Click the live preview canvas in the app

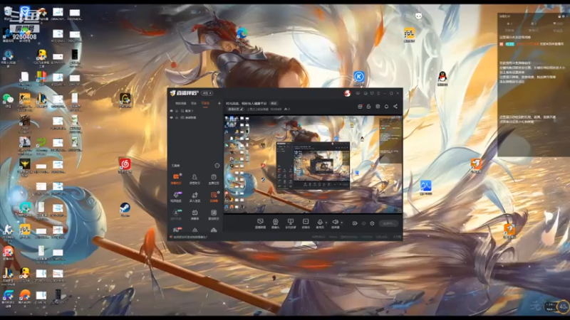(313, 165)
